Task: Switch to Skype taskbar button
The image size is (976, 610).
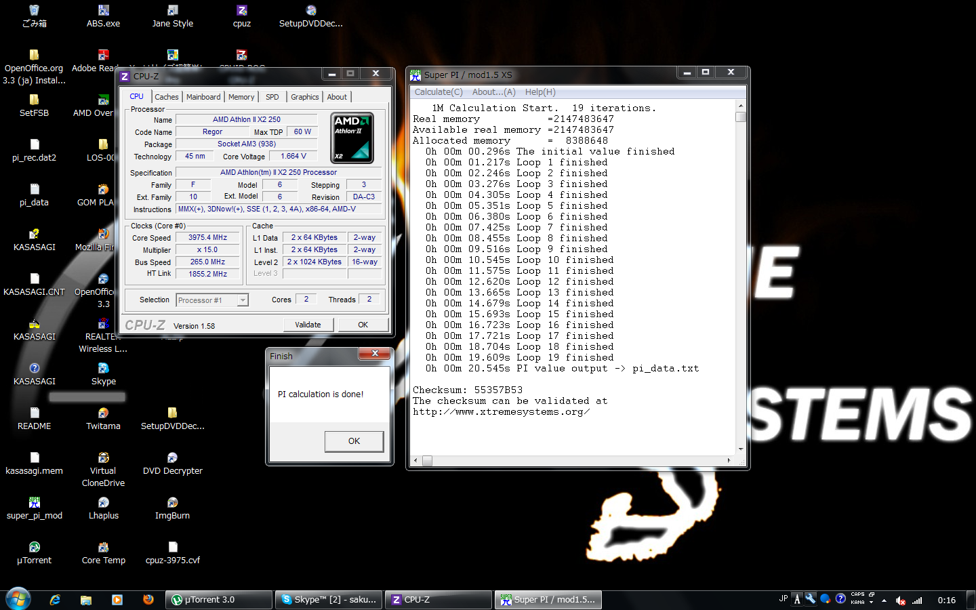Action: [329, 600]
